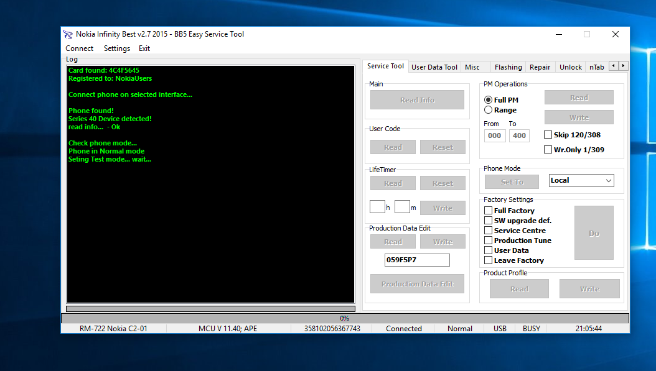656x371 pixels.
Task: Click log line 'Phone in Normal mode'
Action: (106, 151)
